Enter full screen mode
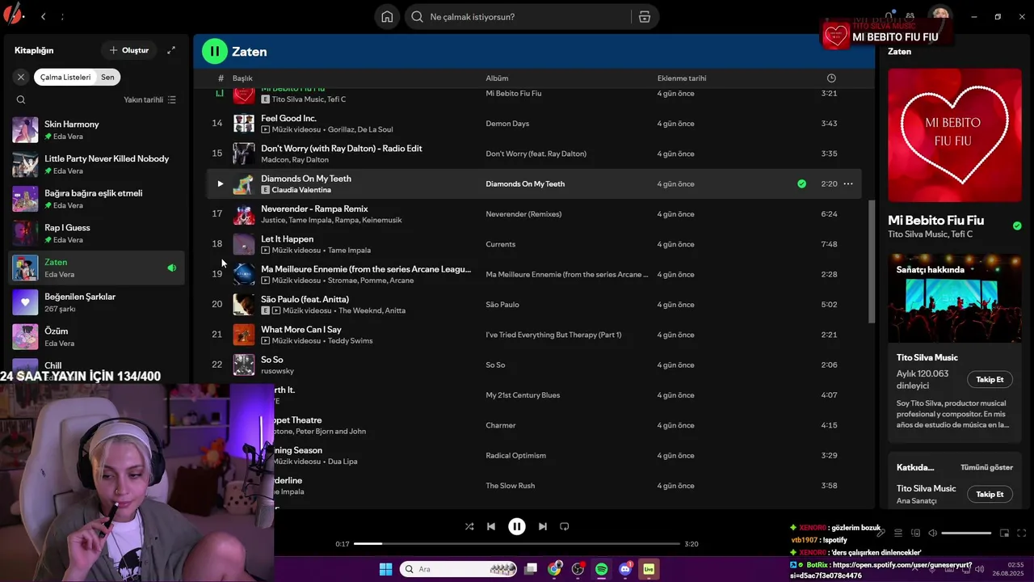1034x582 pixels. 1022,533
